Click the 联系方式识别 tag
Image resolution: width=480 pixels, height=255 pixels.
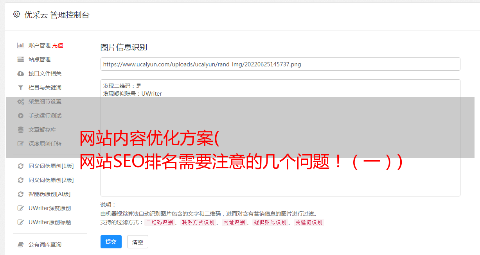coord(198,222)
